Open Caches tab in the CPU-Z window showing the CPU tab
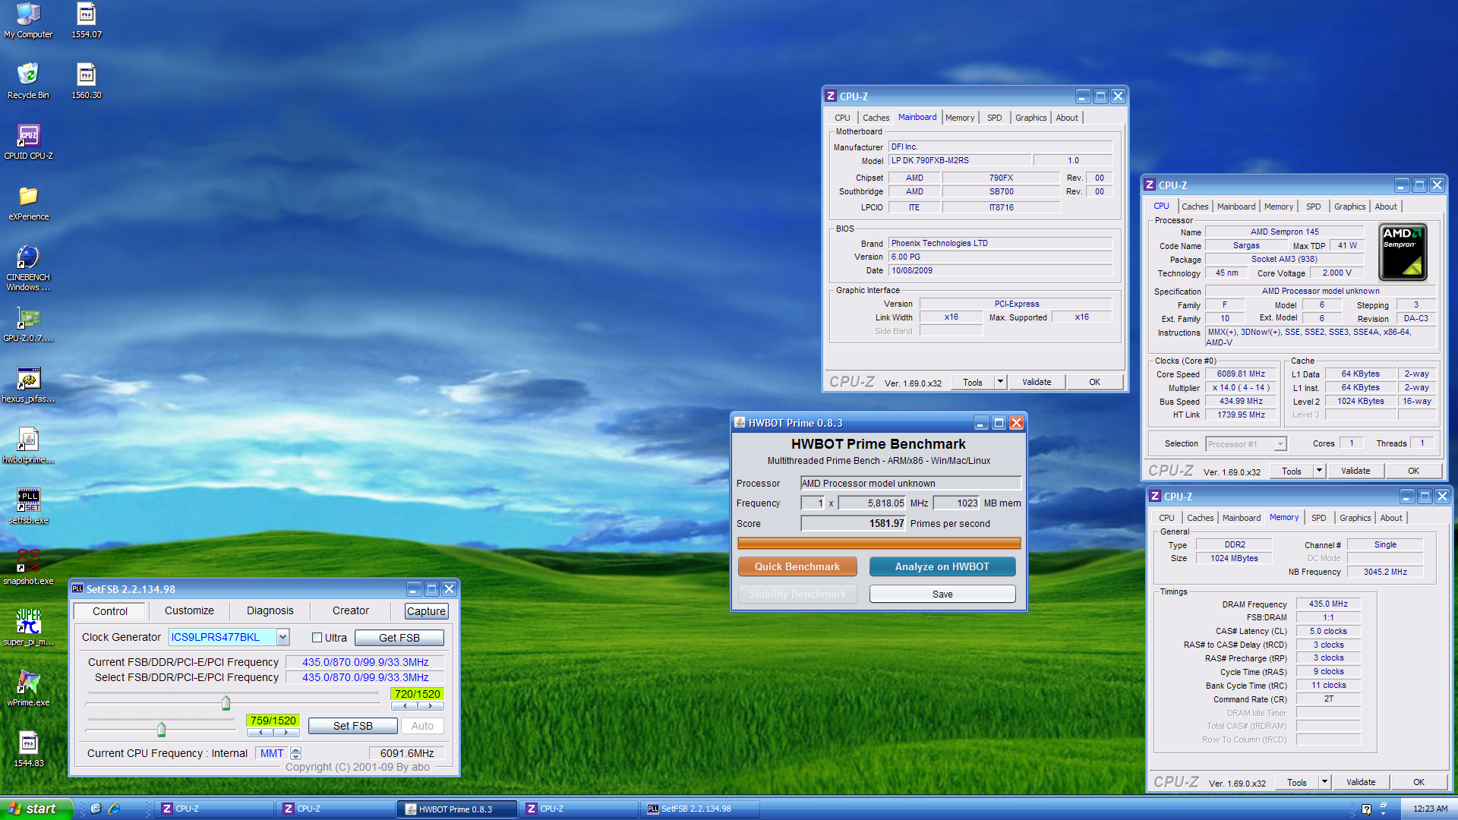Viewport: 1458px width, 820px height. 1194,207
